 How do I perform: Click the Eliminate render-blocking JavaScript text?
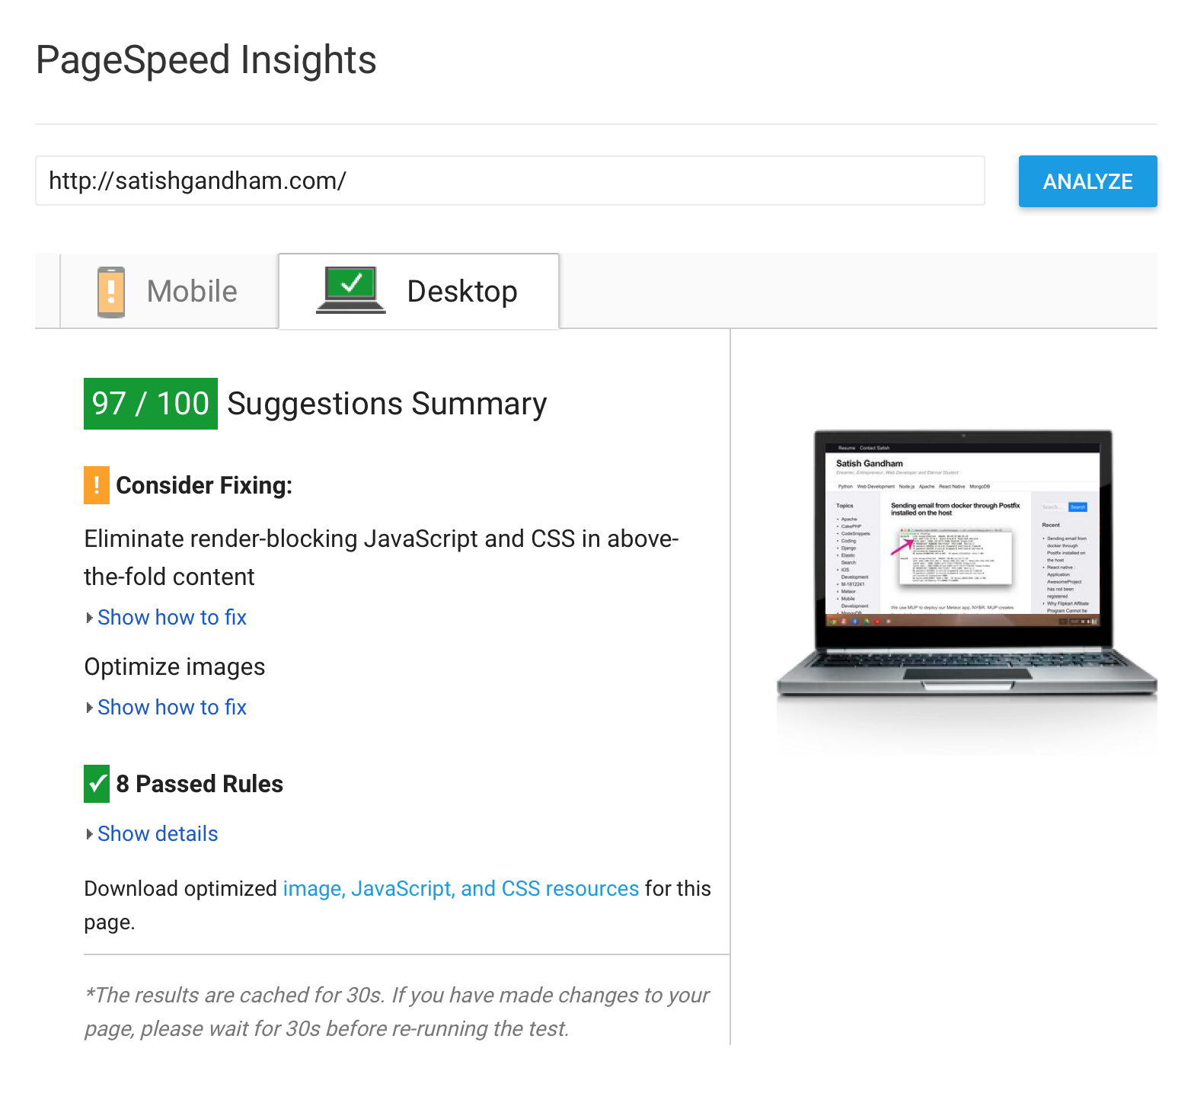pos(381,558)
